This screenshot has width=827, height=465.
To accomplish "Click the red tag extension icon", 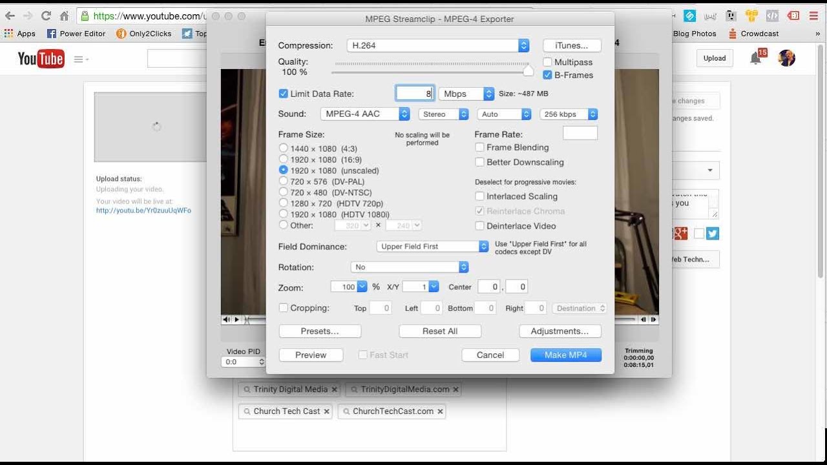I will pyautogui.click(x=793, y=15).
